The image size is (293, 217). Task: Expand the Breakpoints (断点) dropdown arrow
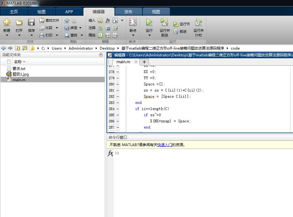point(133,35)
